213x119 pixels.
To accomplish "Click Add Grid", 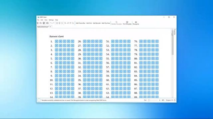I will (x=89, y=23).
